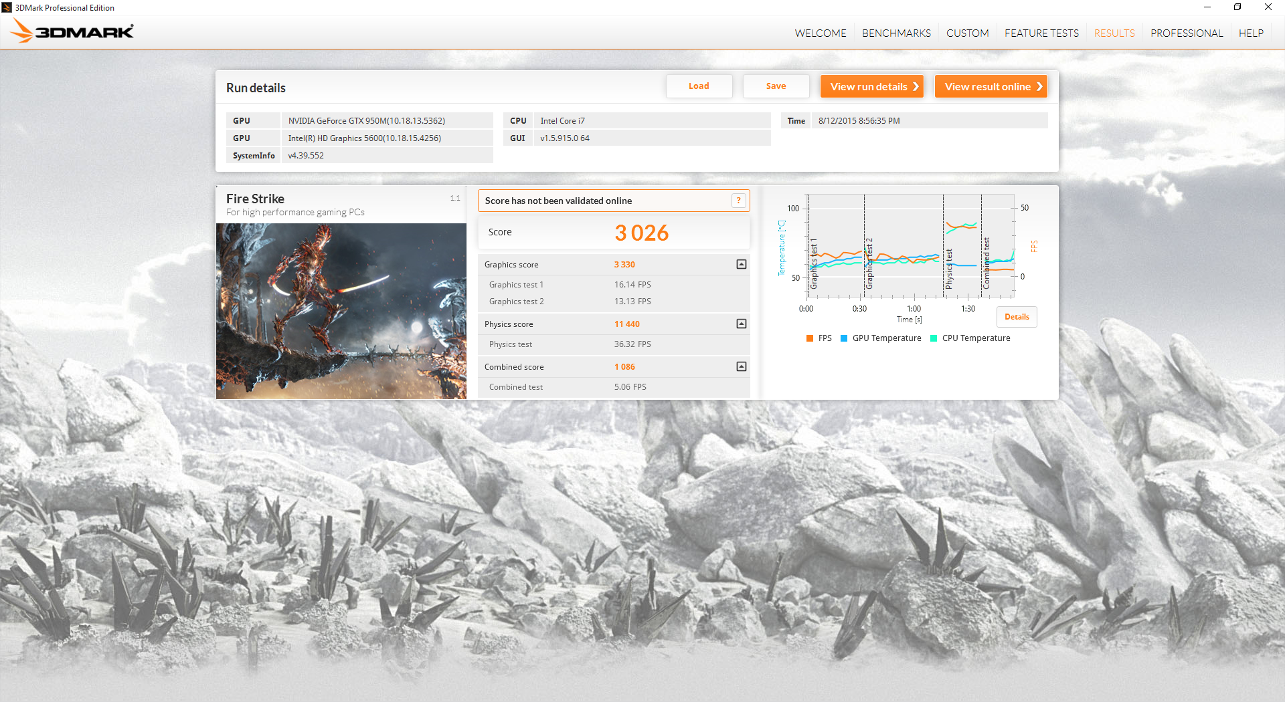The height and width of the screenshot is (702, 1285).
Task: Click the physics score value 11 440
Action: pyautogui.click(x=627, y=324)
